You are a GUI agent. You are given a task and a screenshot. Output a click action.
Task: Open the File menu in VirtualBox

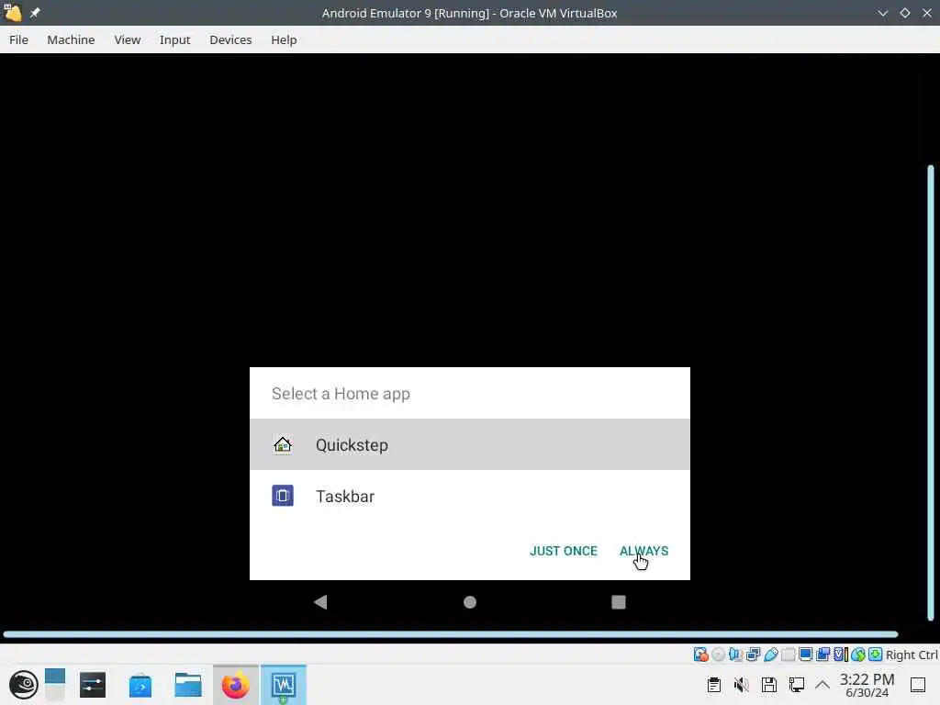[x=18, y=39]
